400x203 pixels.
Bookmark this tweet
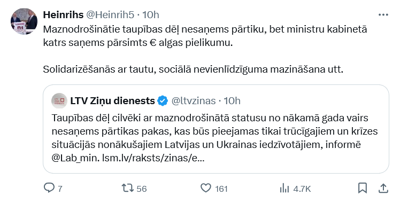click(x=363, y=188)
